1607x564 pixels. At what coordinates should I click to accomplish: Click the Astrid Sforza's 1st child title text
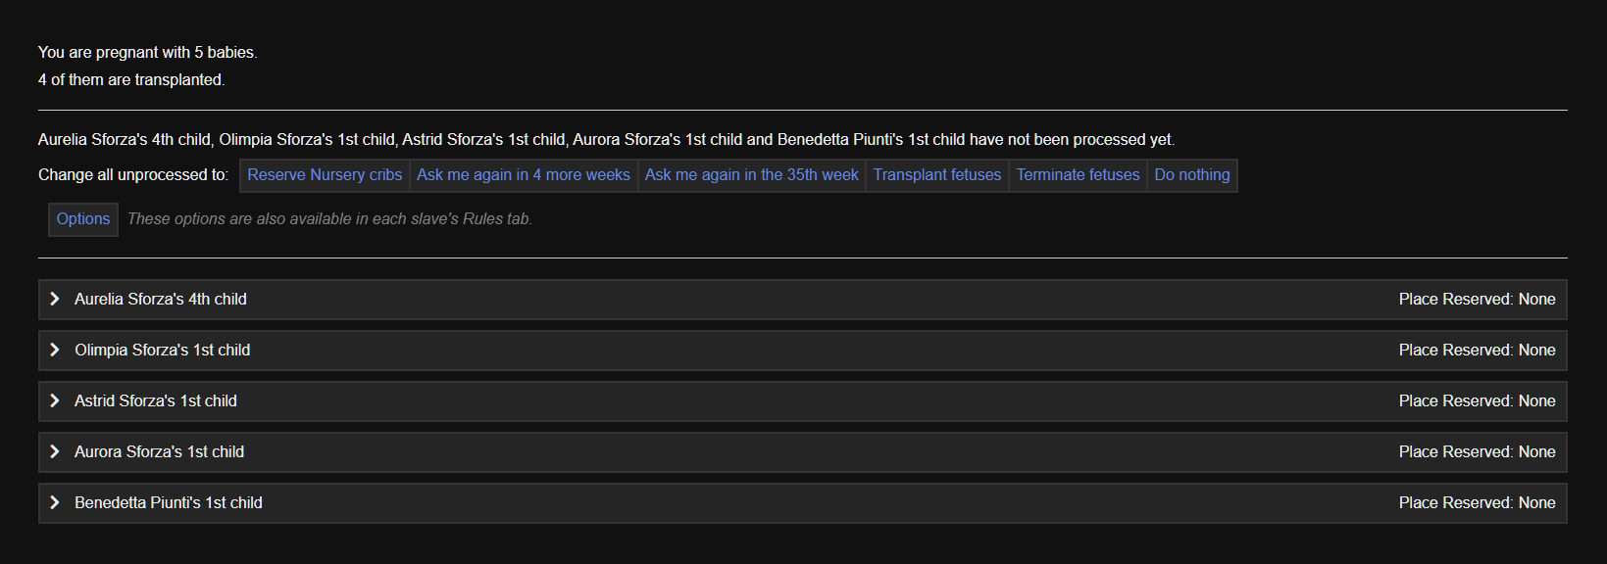coord(156,401)
